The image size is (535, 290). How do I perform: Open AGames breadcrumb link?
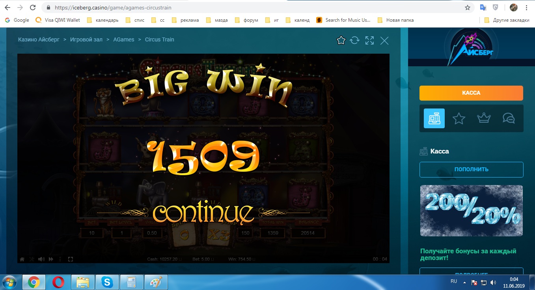point(124,39)
